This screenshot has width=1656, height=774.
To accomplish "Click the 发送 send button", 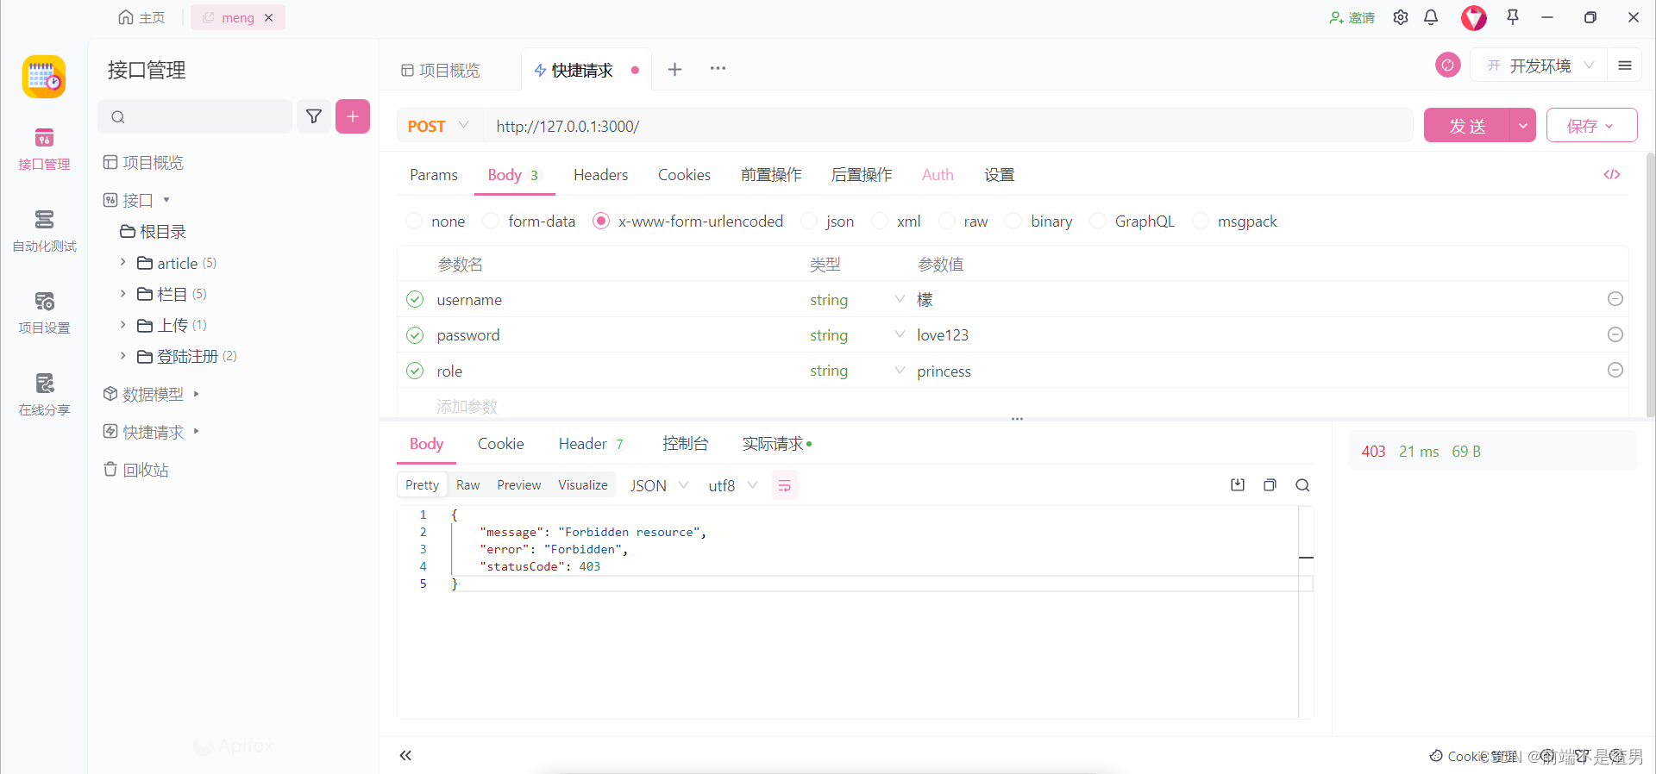I will click(x=1467, y=126).
